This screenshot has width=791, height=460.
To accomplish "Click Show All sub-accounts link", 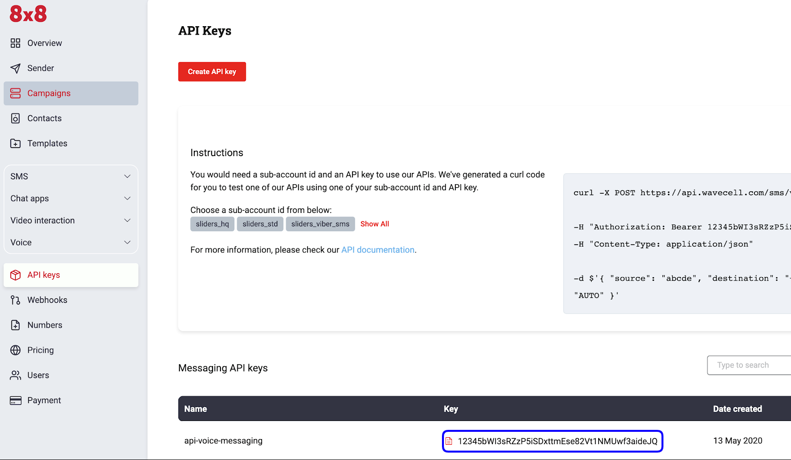I will 375,224.
